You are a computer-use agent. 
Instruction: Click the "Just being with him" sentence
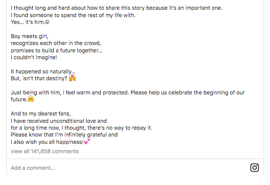tap(128, 96)
